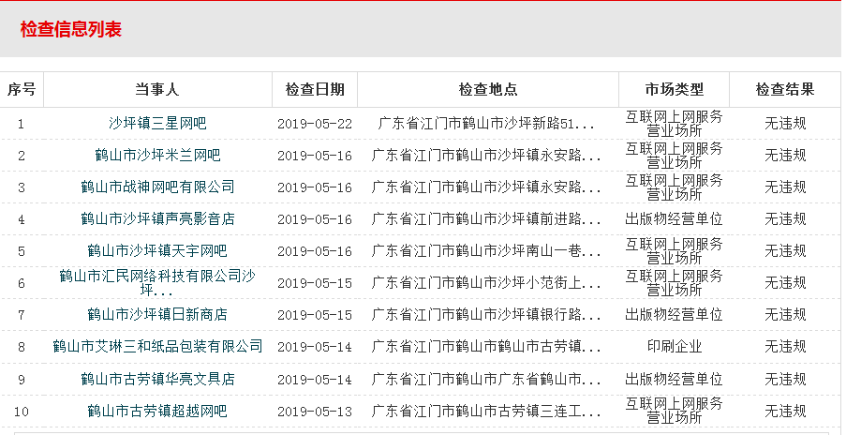This screenshot has width=846, height=435.
Task: Open the 鹤山市沙坪米兰网吧 link
Action: pos(157,155)
